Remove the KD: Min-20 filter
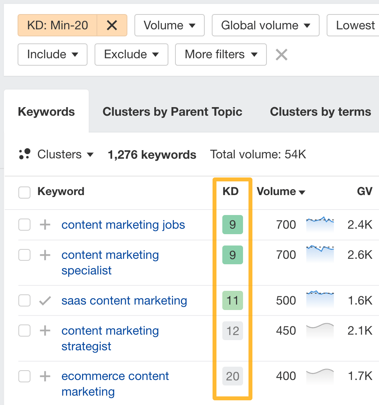The width and height of the screenshot is (379, 405). pyautogui.click(x=112, y=25)
